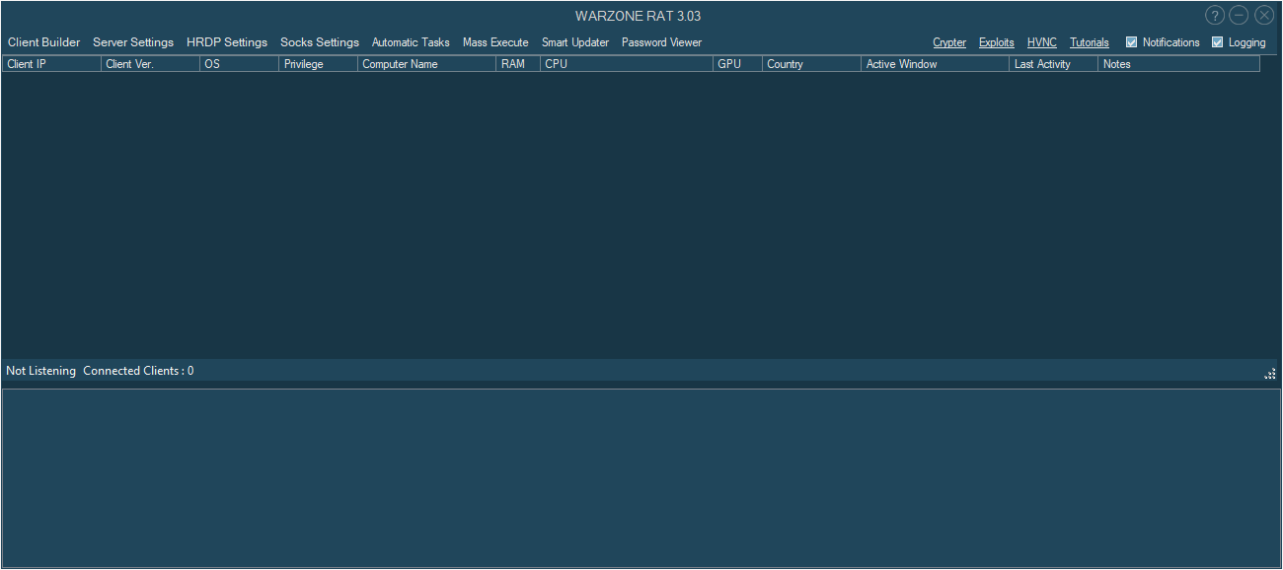Click the Country column header

pos(811,64)
